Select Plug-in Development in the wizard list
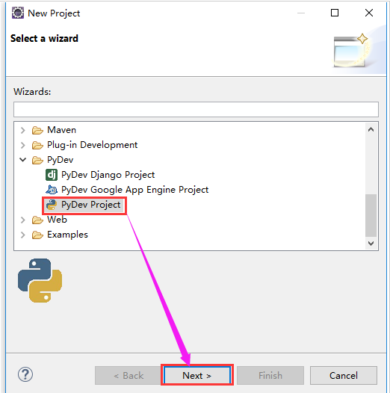The image size is (390, 393). (92, 145)
